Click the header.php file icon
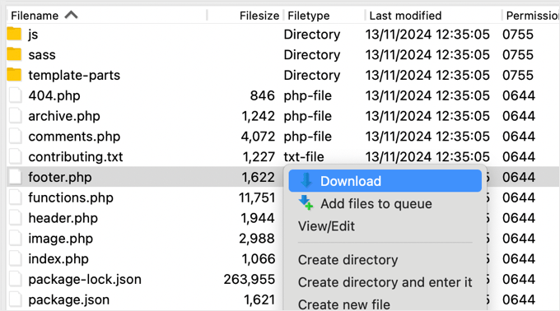The height and width of the screenshot is (311, 560). [x=16, y=218]
